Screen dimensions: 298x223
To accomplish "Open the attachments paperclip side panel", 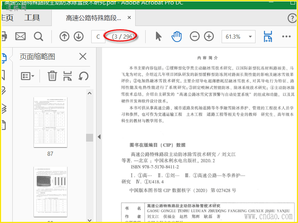I will [x=4, y=91].
